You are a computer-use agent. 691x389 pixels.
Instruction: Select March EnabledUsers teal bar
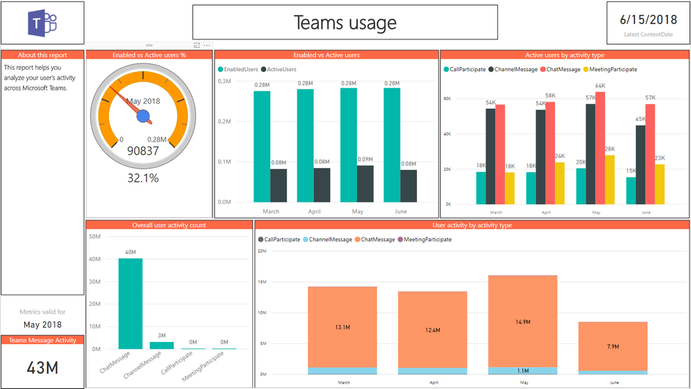pyautogui.click(x=261, y=146)
